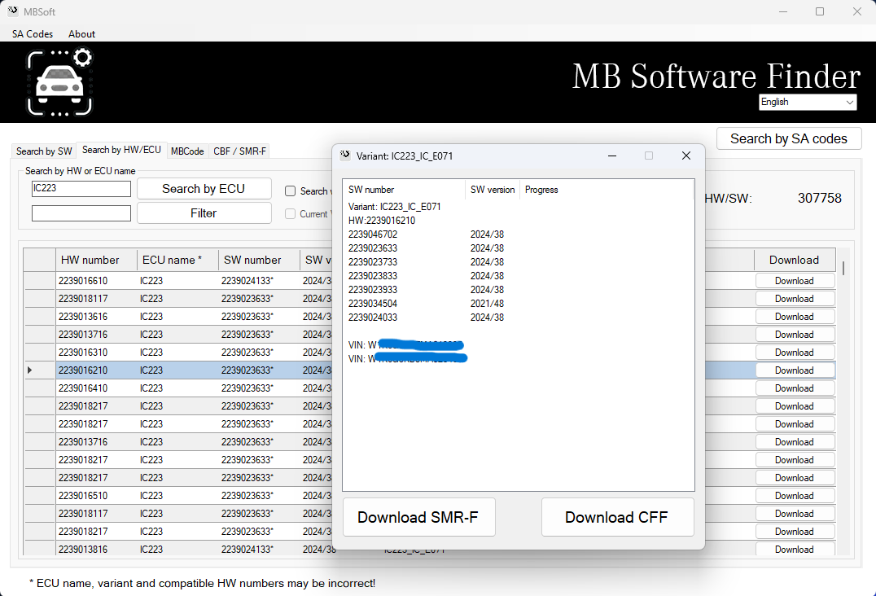The image size is (876, 596).
Task: Maximize the MBSoft main window
Action: click(x=820, y=11)
